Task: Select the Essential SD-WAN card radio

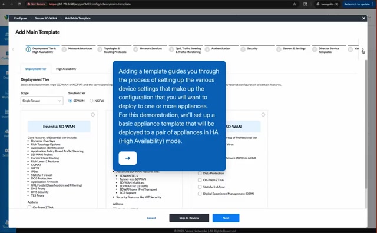Action: (93, 115)
